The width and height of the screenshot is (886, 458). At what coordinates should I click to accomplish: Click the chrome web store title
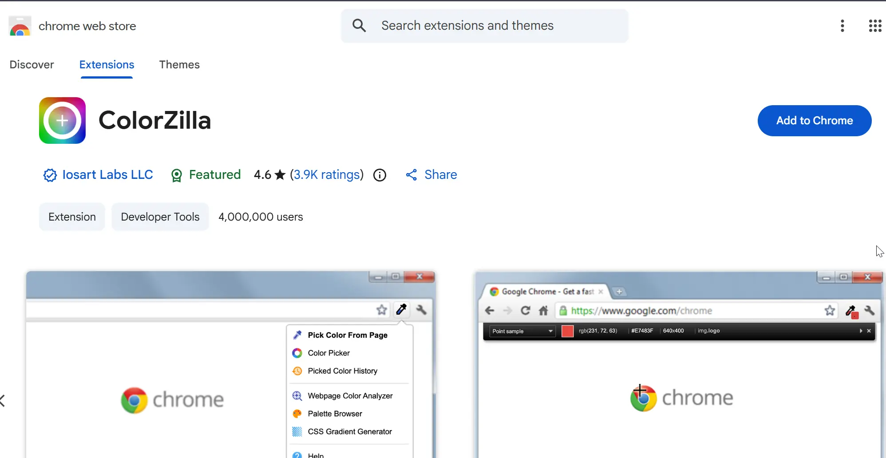pos(87,26)
